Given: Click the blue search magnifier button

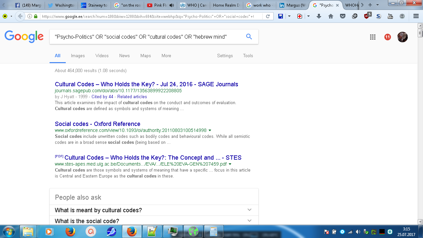Looking at the screenshot, I should (249, 37).
